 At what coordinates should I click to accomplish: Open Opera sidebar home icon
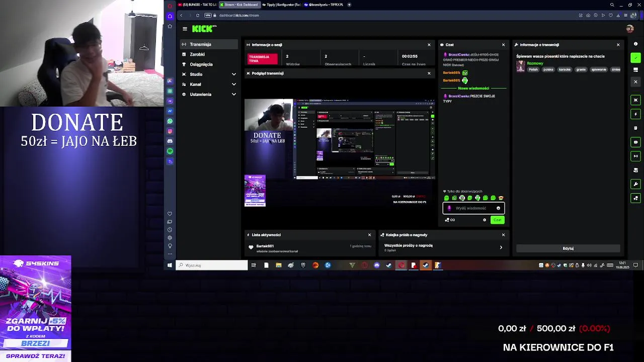(170, 16)
